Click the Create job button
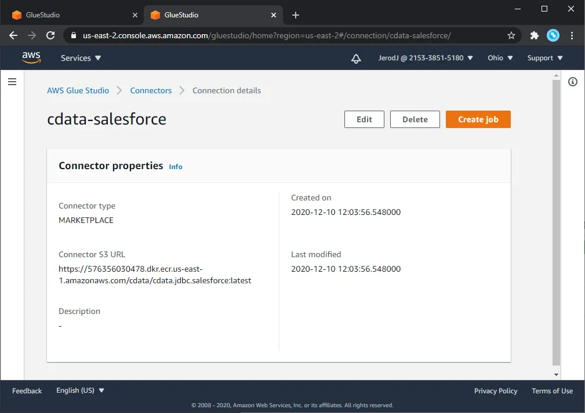 click(478, 119)
